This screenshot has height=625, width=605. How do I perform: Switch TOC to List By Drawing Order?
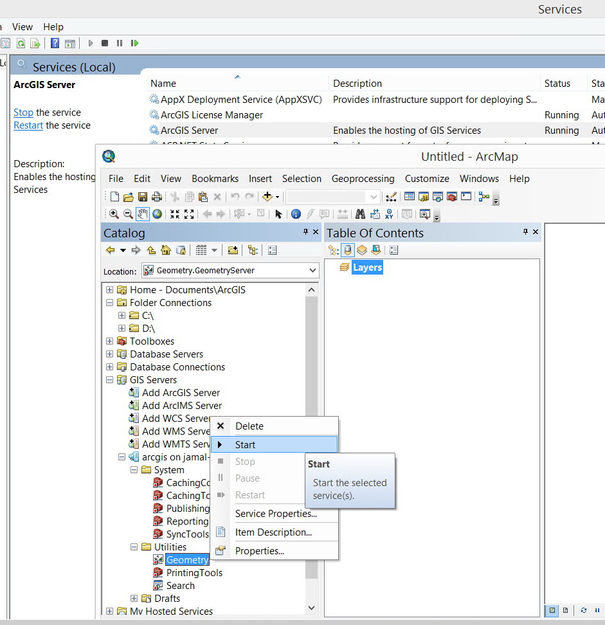(x=333, y=250)
